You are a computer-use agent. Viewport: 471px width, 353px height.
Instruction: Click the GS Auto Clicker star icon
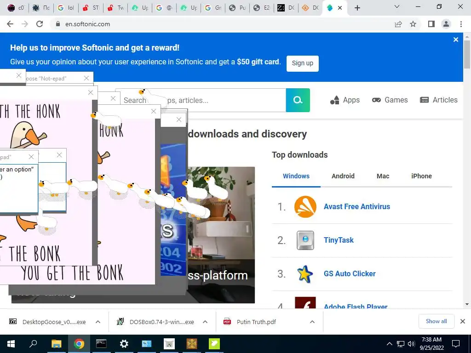pyautogui.click(x=305, y=274)
